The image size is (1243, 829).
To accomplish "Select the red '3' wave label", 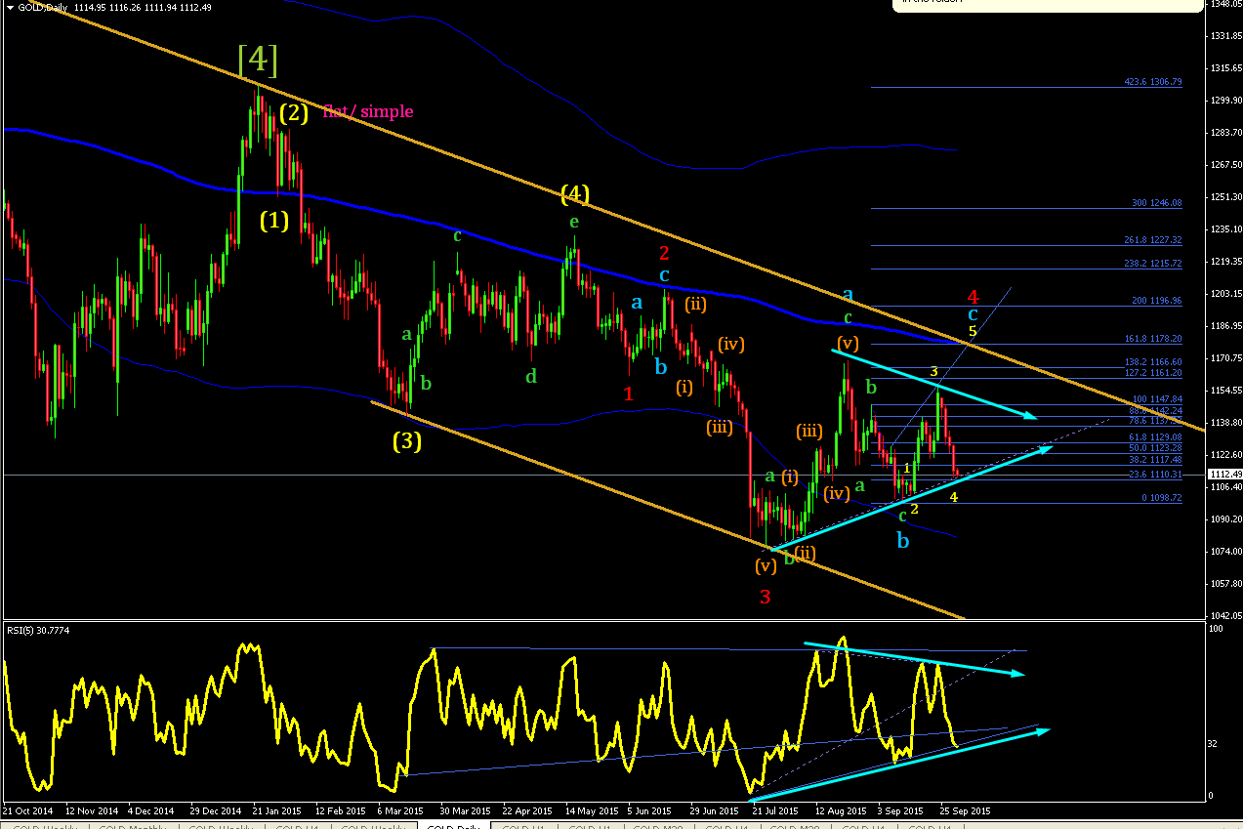I will click(766, 597).
